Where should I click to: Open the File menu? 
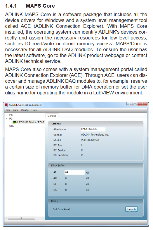click(x=8, y=110)
